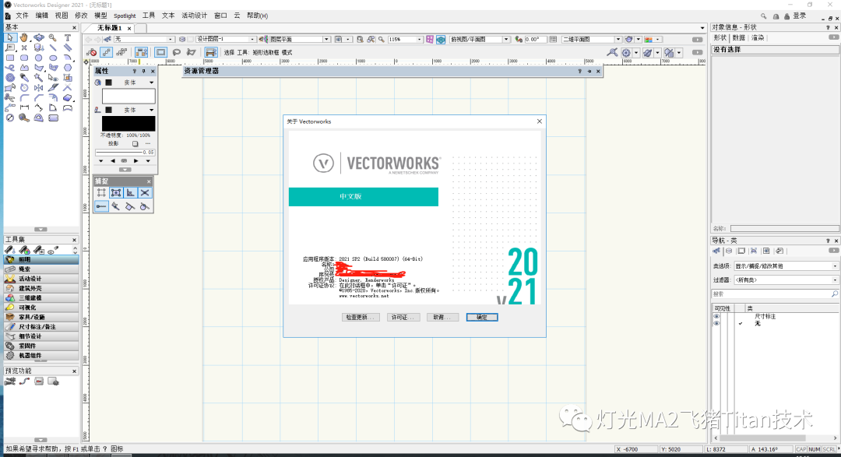Screen dimensions: 841x457
Task: Select the Constrained Linear Dimension tool
Action: click(x=24, y=107)
